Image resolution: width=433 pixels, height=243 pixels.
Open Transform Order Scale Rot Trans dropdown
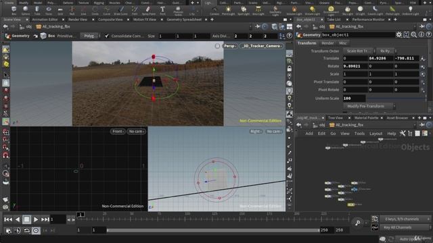[359, 51]
